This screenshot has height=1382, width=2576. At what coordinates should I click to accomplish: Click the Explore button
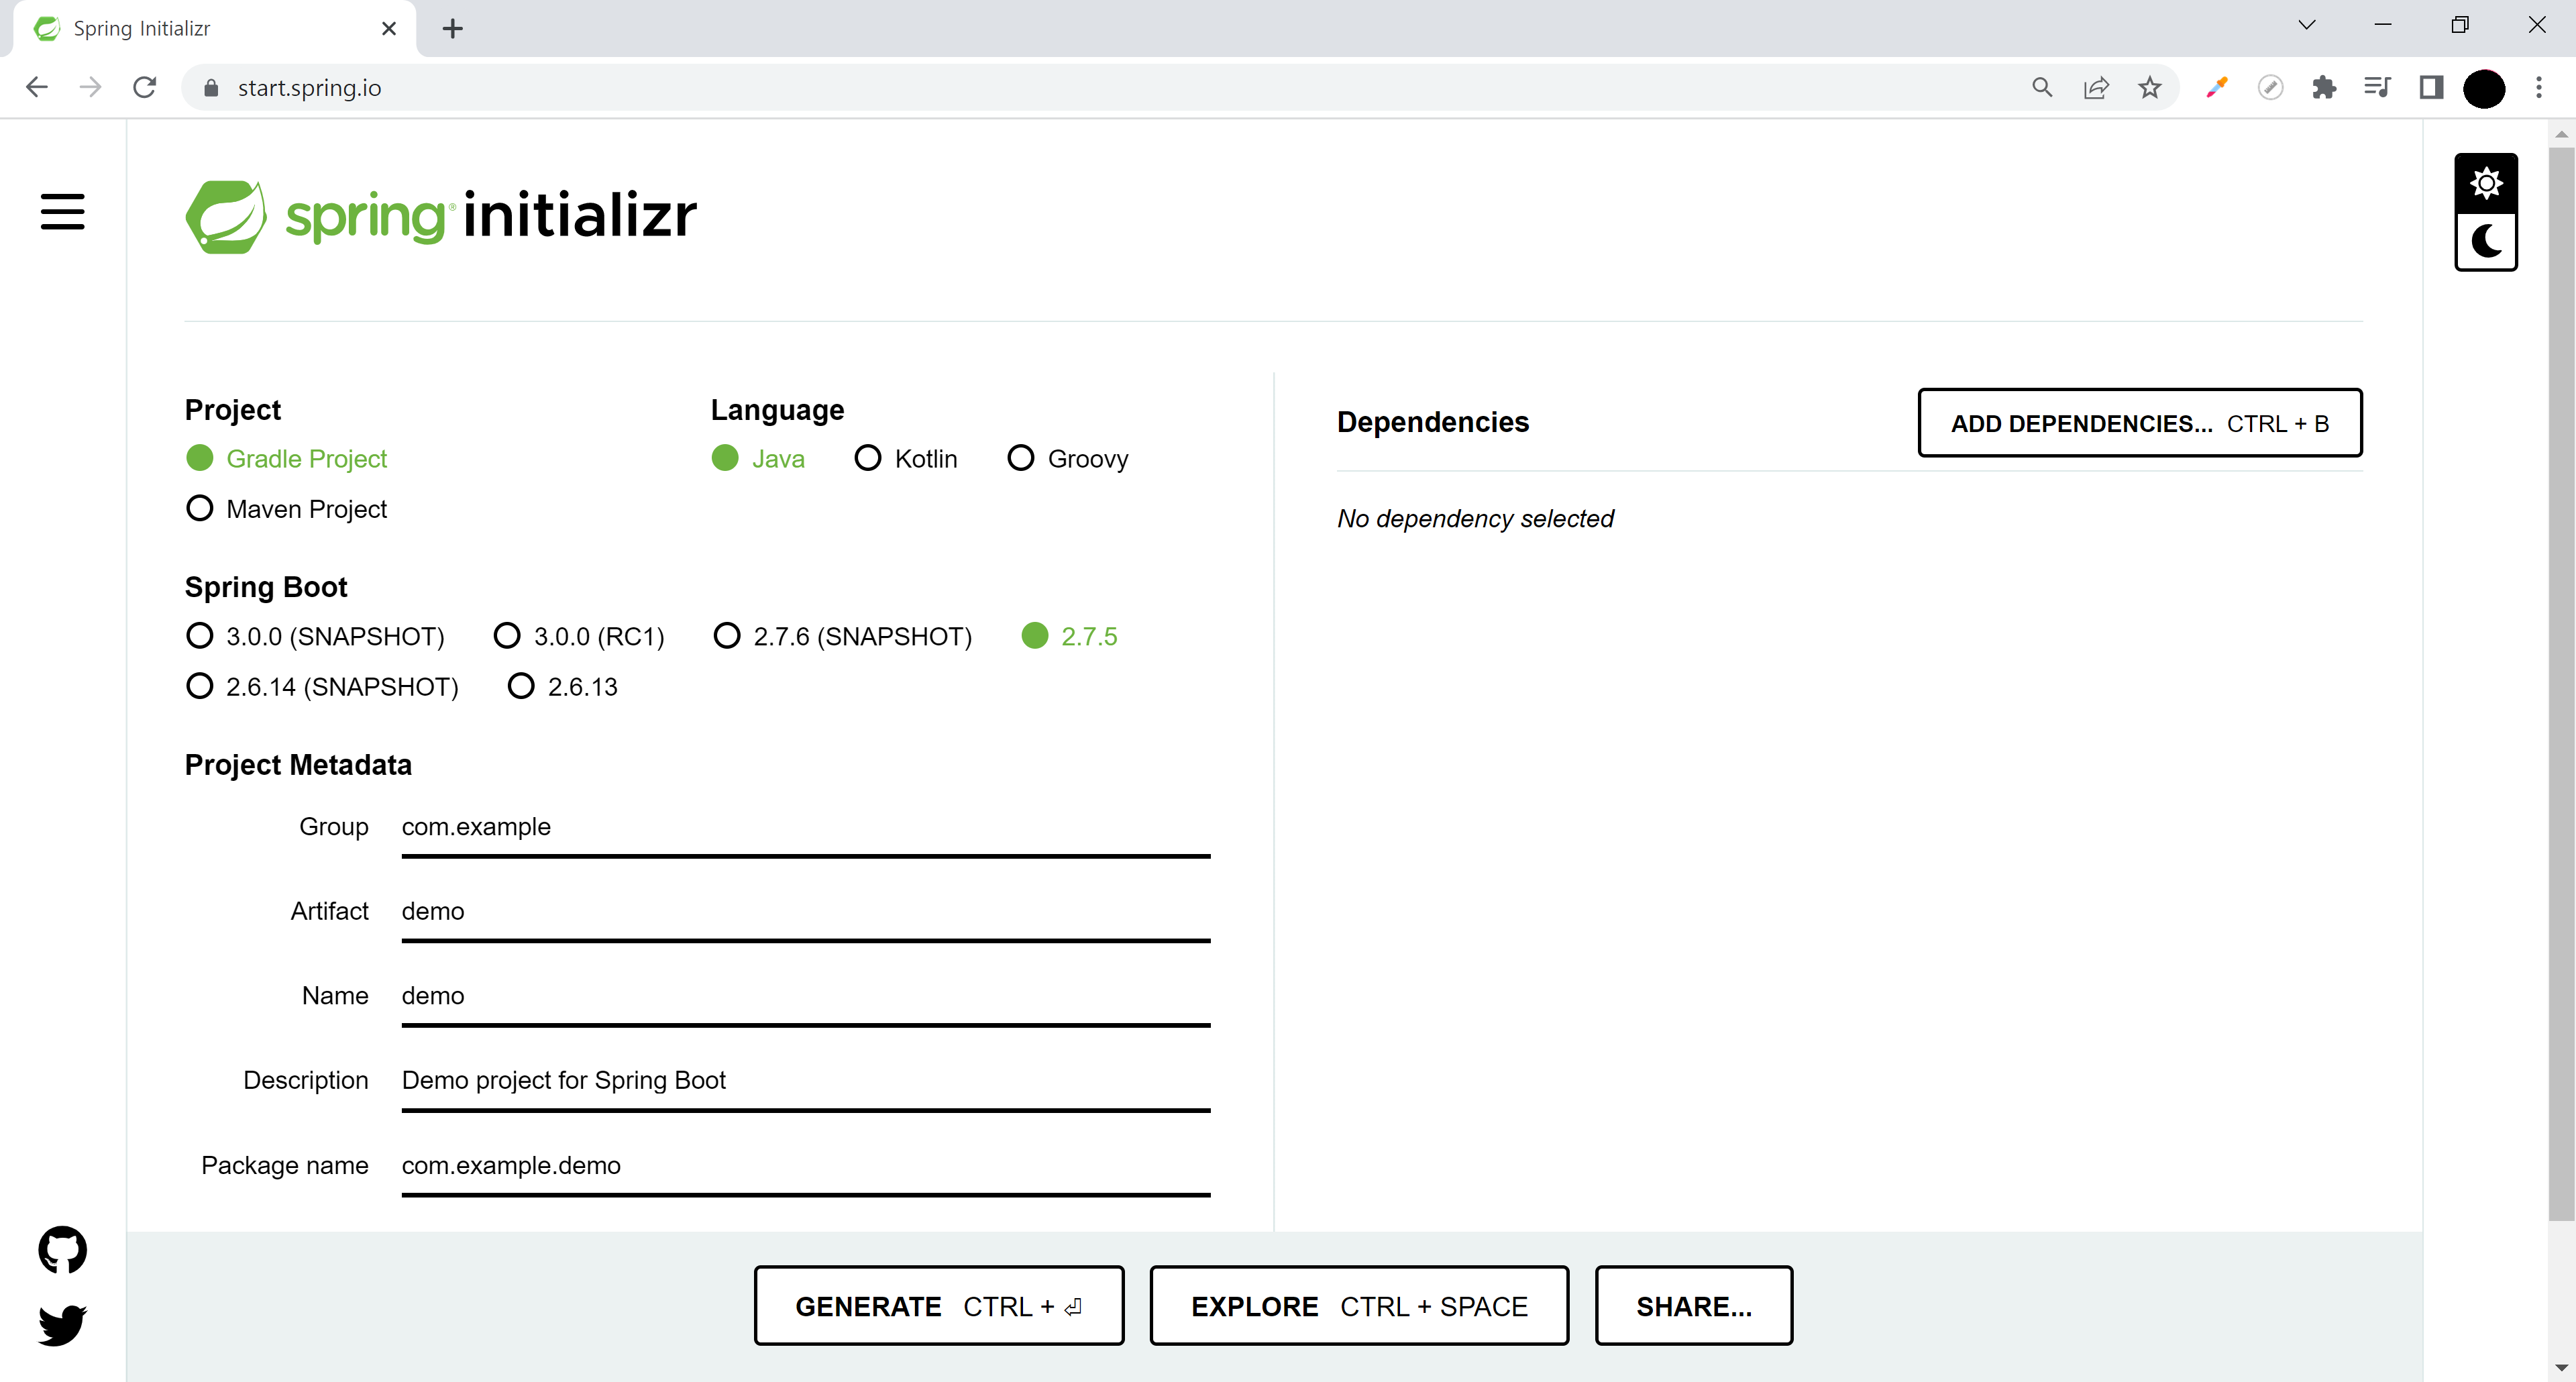[x=1358, y=1305]
